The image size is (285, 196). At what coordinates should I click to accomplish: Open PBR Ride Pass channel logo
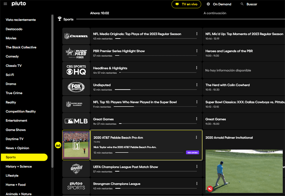[x=76, y=53]
